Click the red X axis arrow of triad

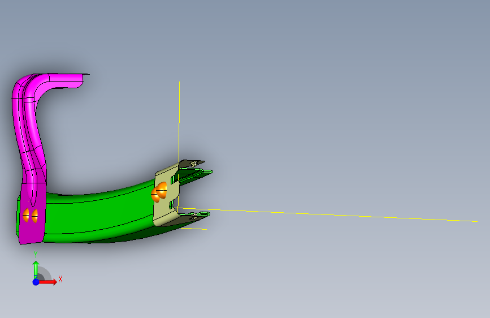47,282
